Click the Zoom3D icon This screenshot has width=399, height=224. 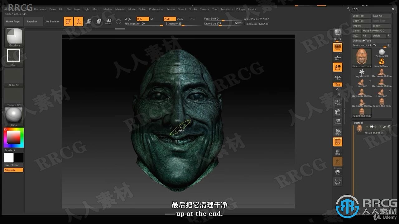pyautogui.click(x=337, y=122)
